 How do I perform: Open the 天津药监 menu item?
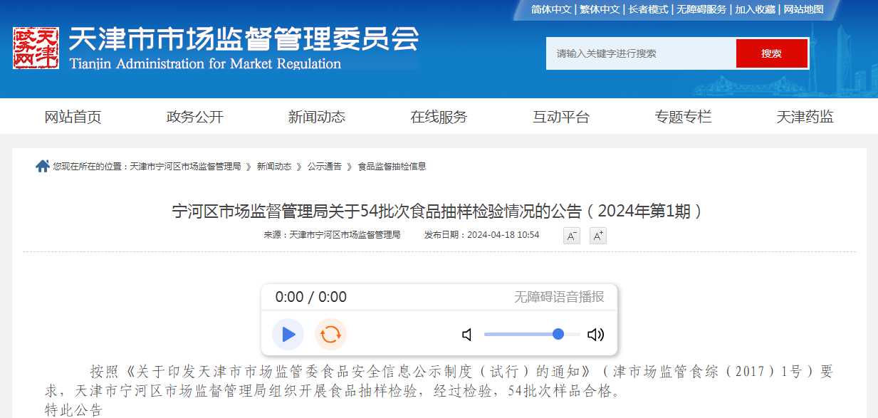805,117
